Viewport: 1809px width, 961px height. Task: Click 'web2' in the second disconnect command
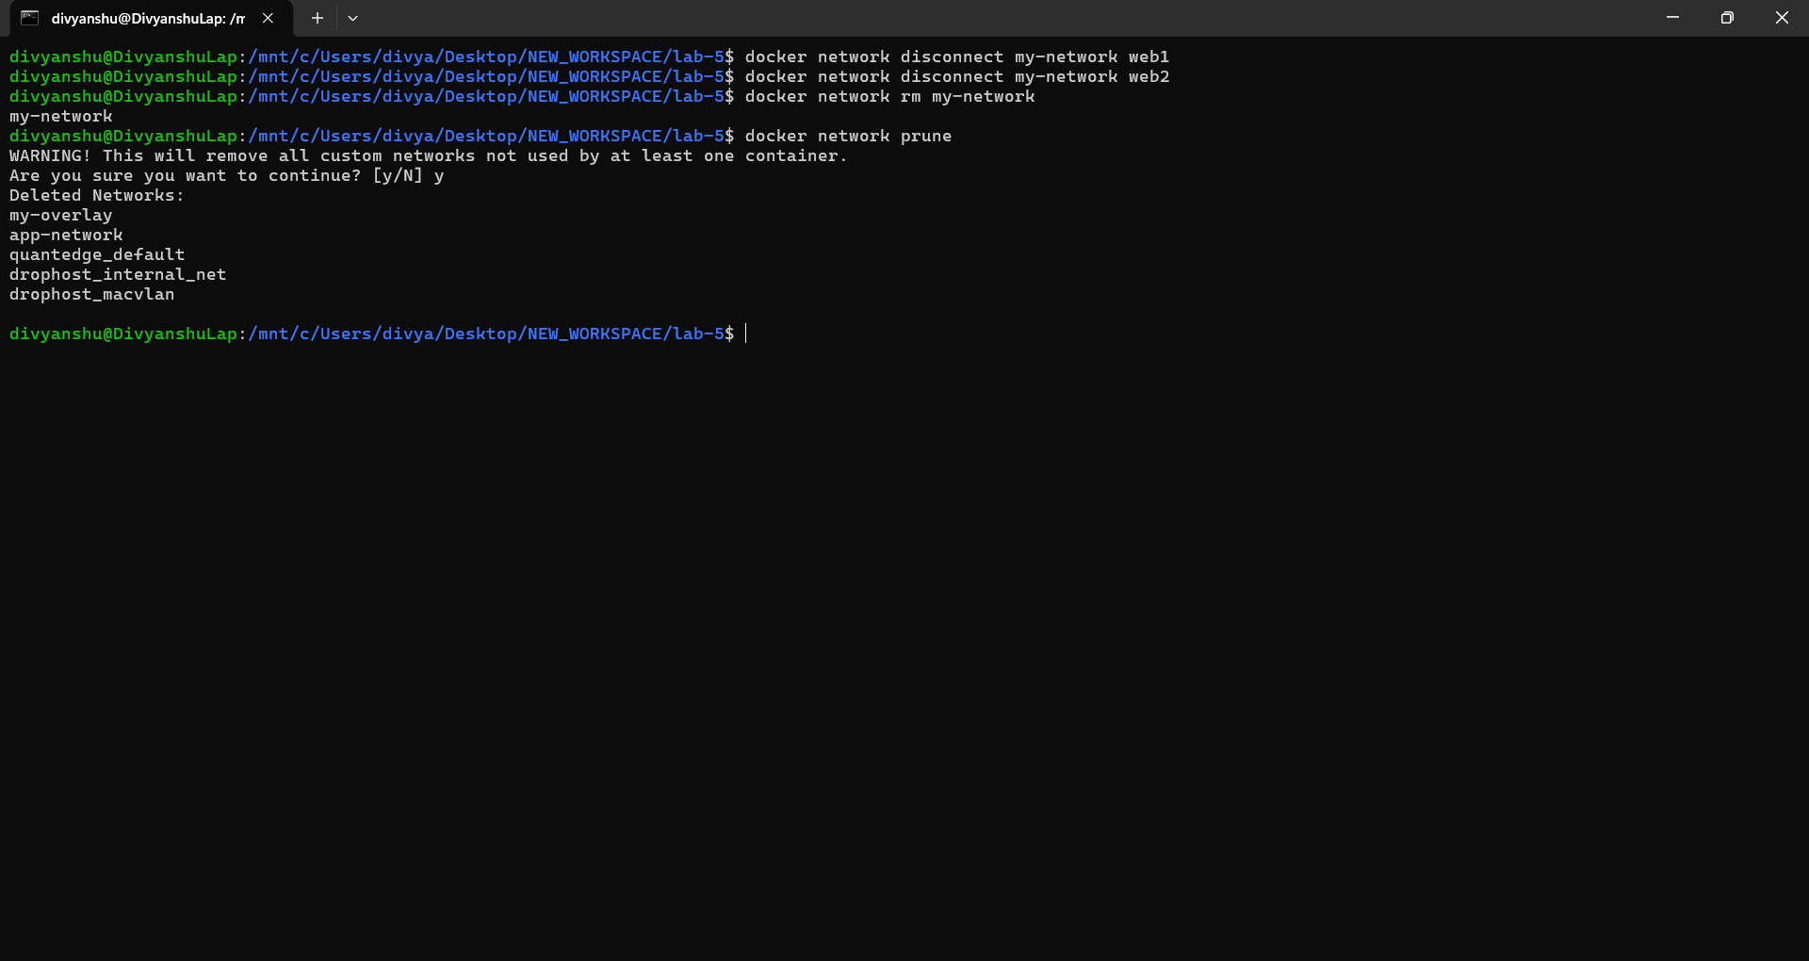pyautogui.click(x=1149, y=77)
